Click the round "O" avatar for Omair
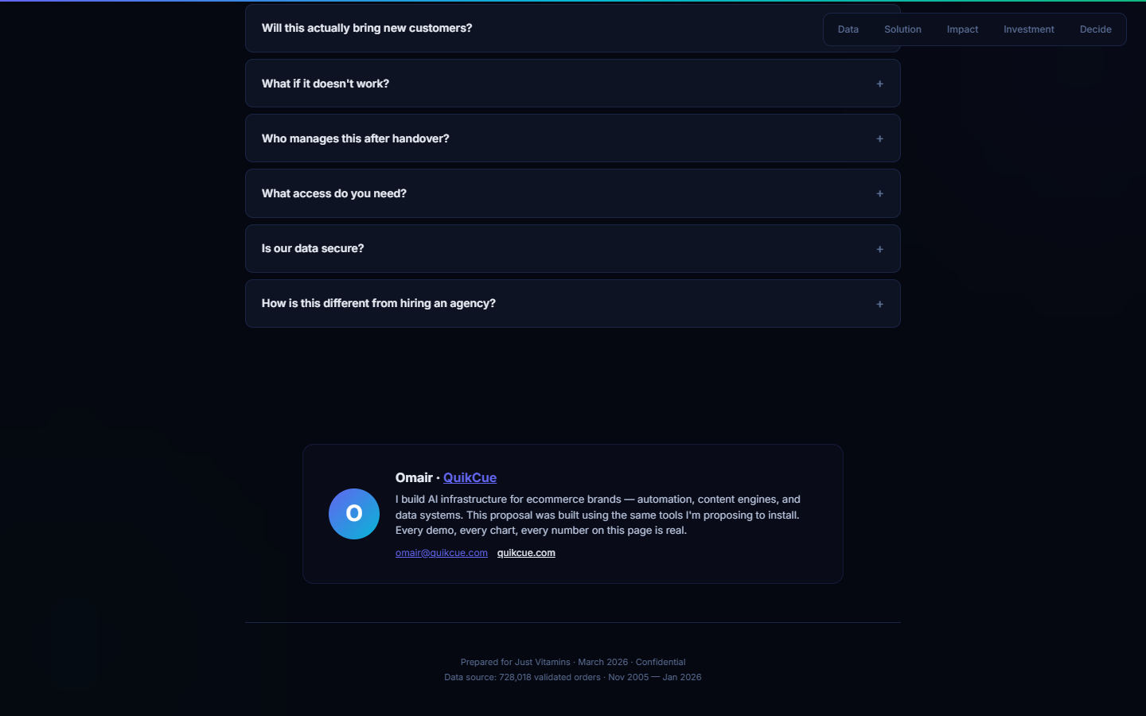 point(354,514)
